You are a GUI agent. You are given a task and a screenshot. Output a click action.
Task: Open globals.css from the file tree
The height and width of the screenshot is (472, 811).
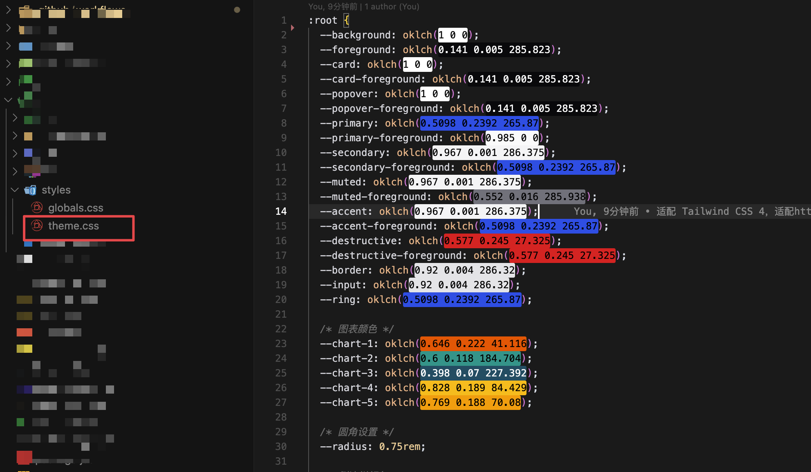[x=76, y=208]
